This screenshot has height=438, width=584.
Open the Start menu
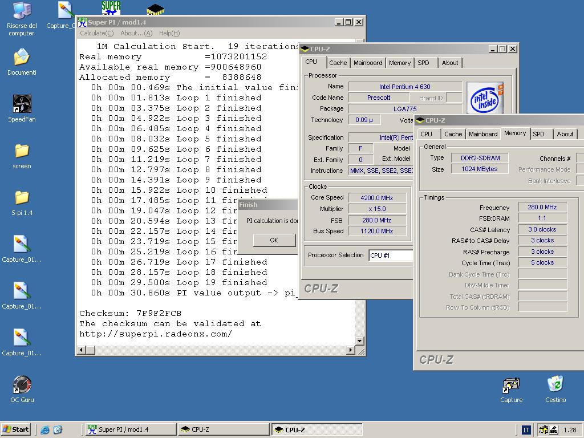pos(15,429)
